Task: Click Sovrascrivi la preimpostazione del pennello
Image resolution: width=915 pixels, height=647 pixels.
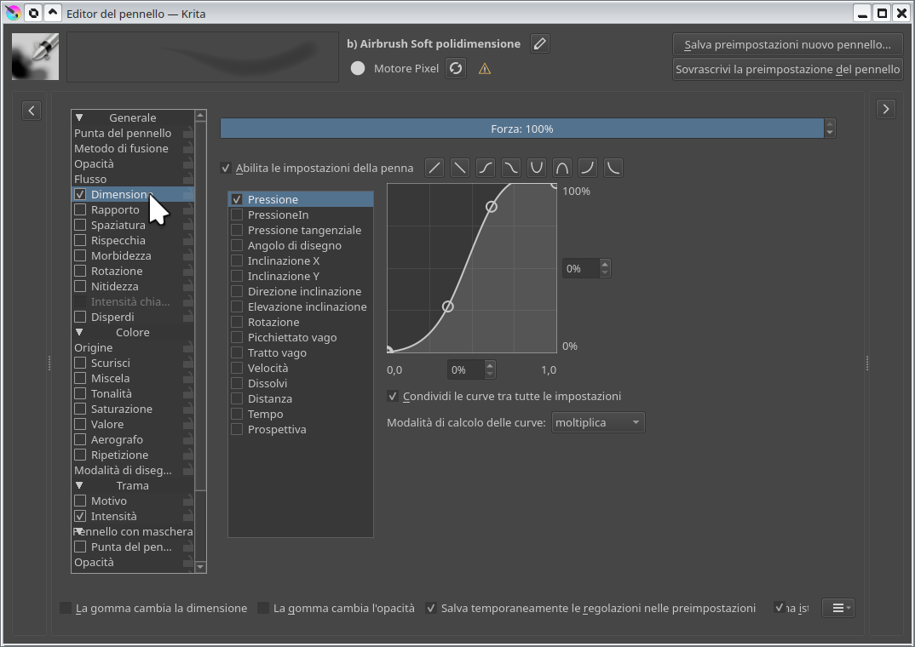Action: 787,69
